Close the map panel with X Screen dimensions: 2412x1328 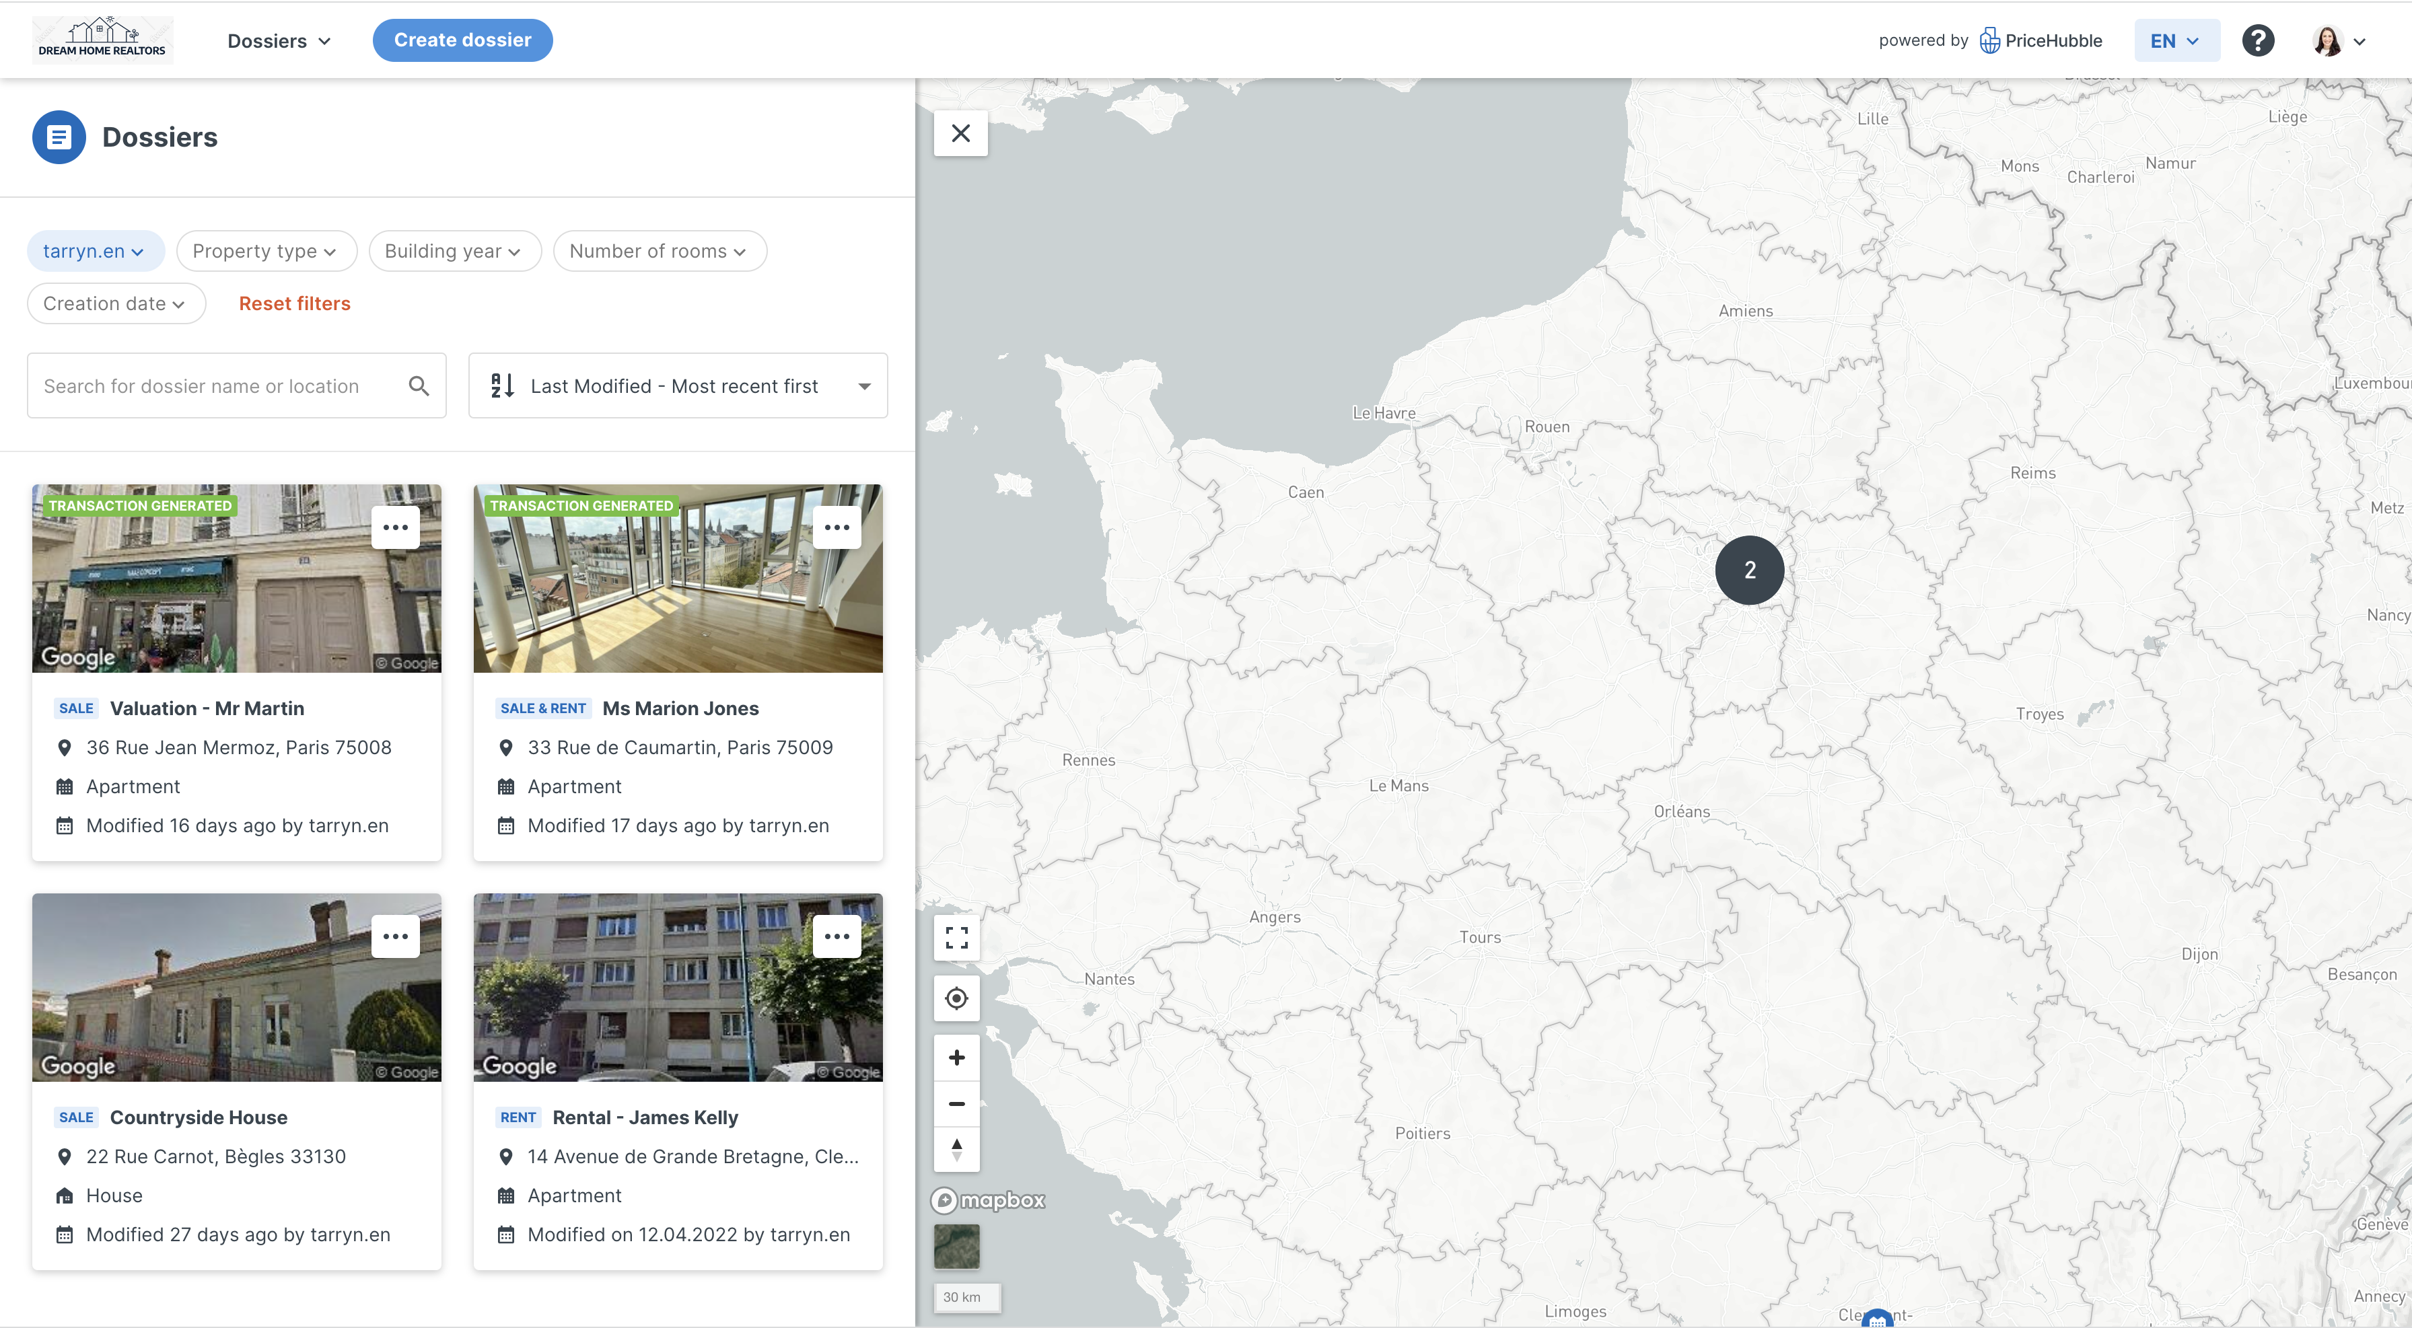coord(960,134)
